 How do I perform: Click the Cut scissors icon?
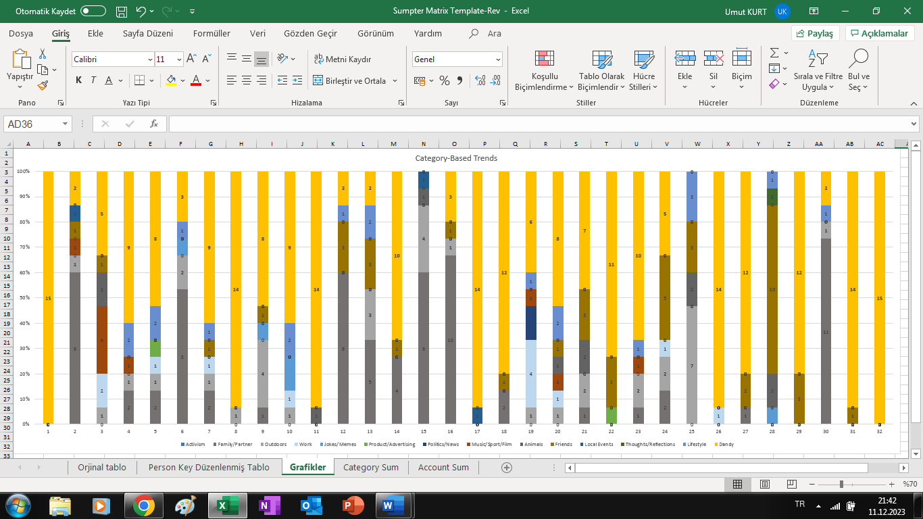43,54
